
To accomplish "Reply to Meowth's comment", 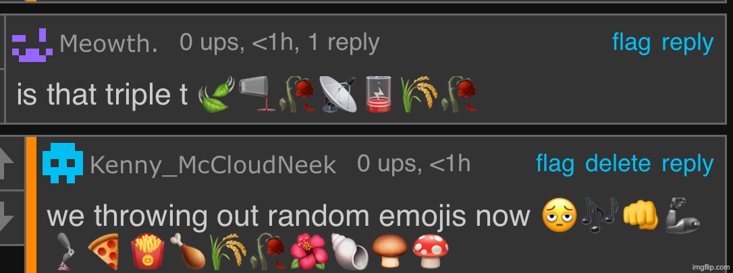I will coord(688,44).
